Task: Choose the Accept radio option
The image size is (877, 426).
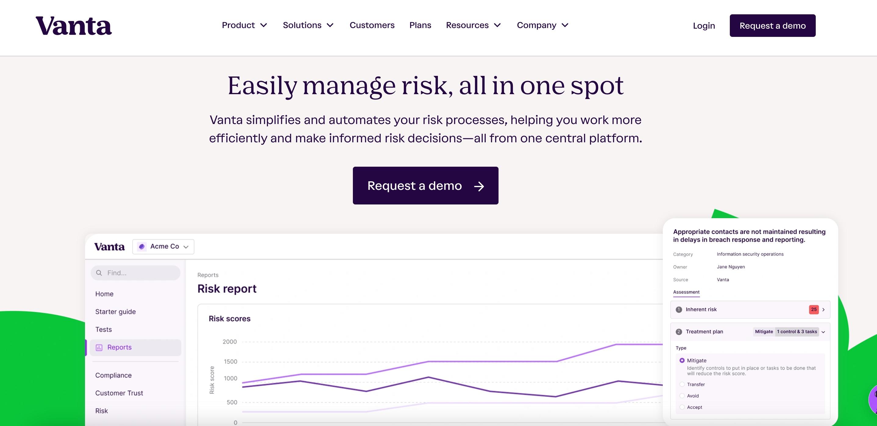Action: (x=682, y=407)
